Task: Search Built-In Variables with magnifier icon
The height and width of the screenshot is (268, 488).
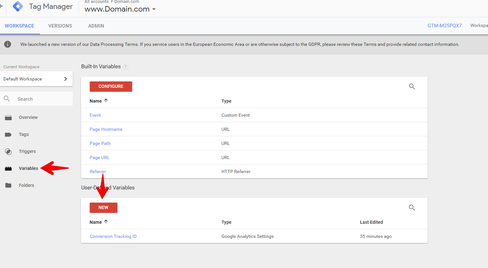Action: (x=412, y=86)
